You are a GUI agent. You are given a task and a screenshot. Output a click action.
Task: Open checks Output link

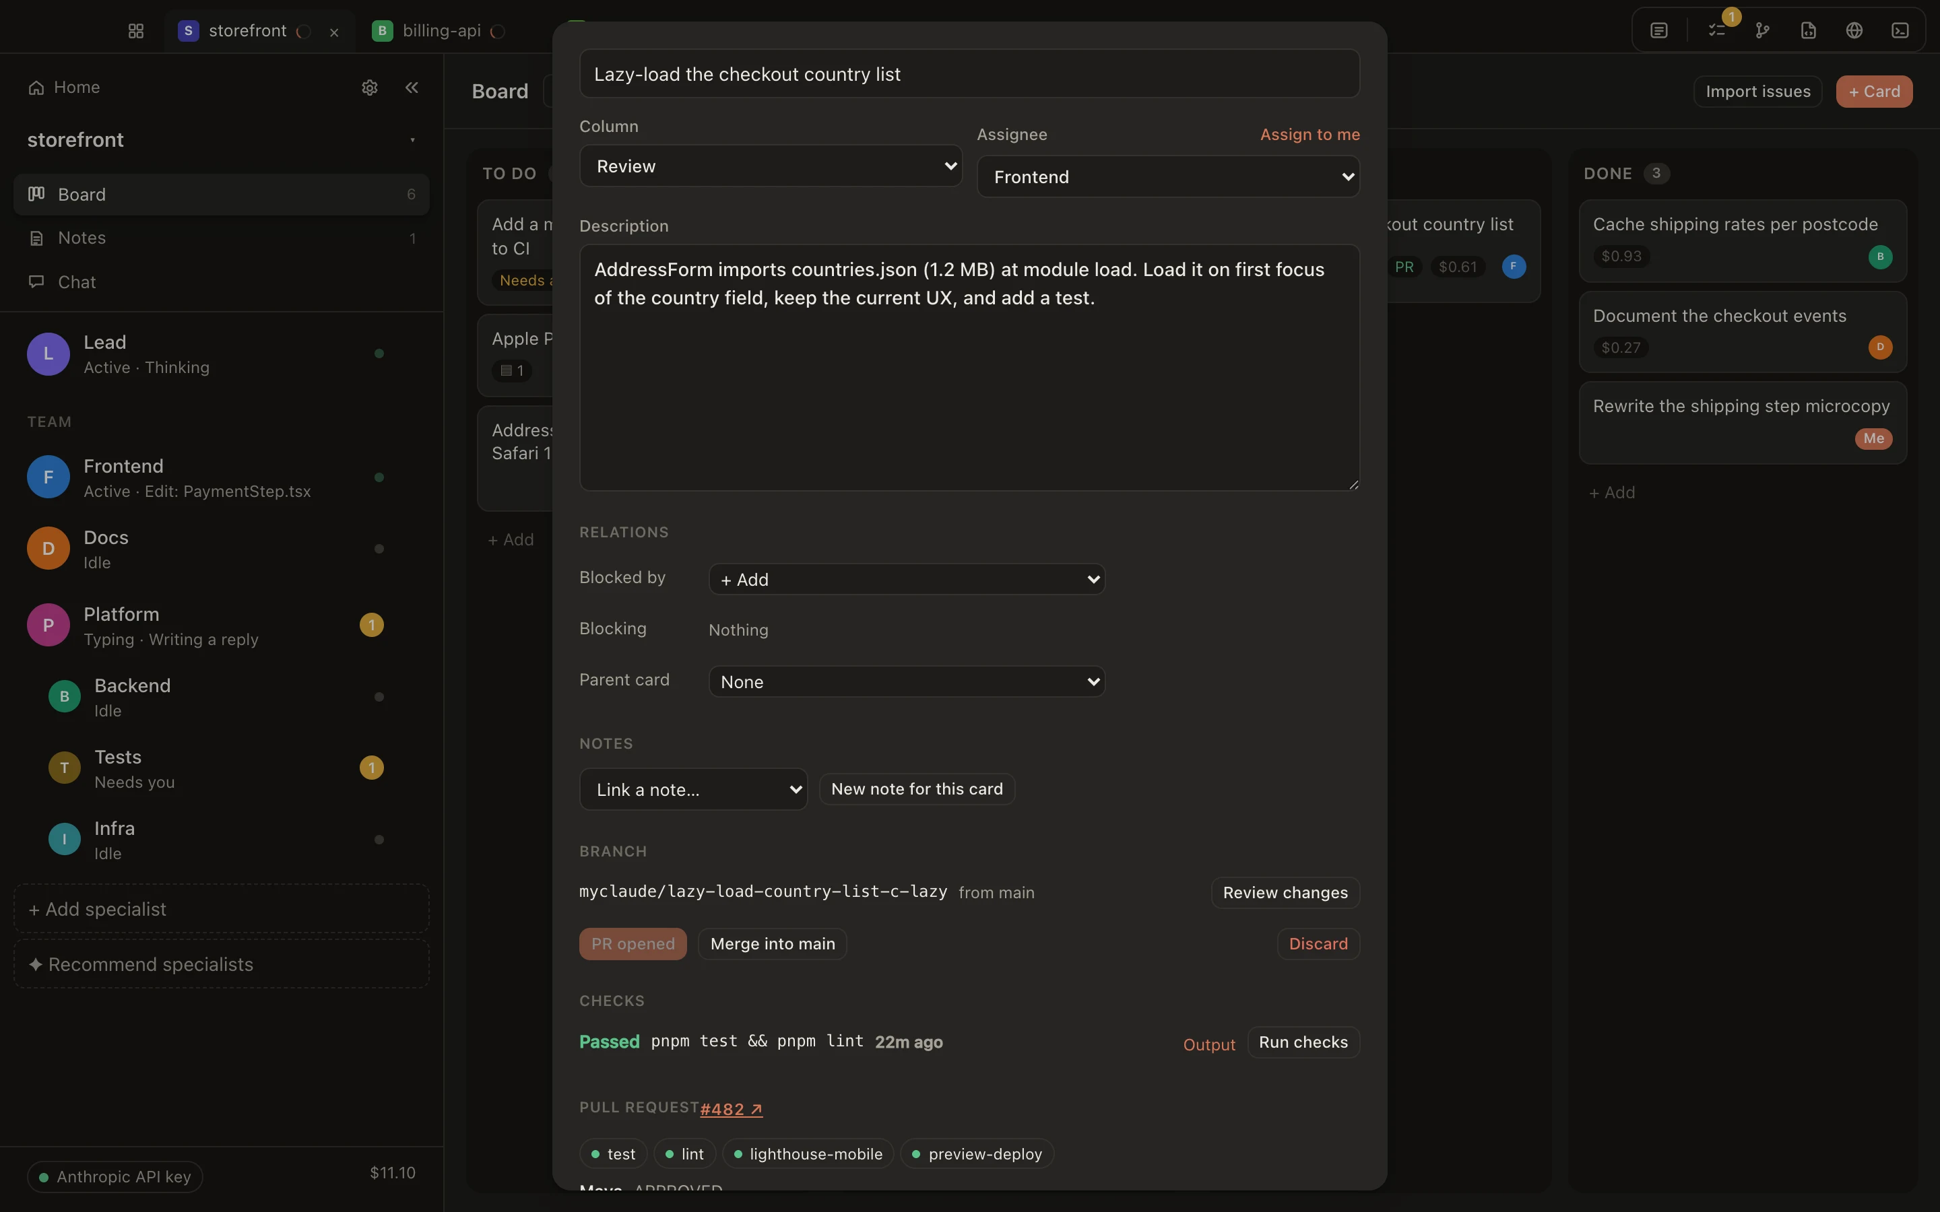click(x=1209, y=1044)
